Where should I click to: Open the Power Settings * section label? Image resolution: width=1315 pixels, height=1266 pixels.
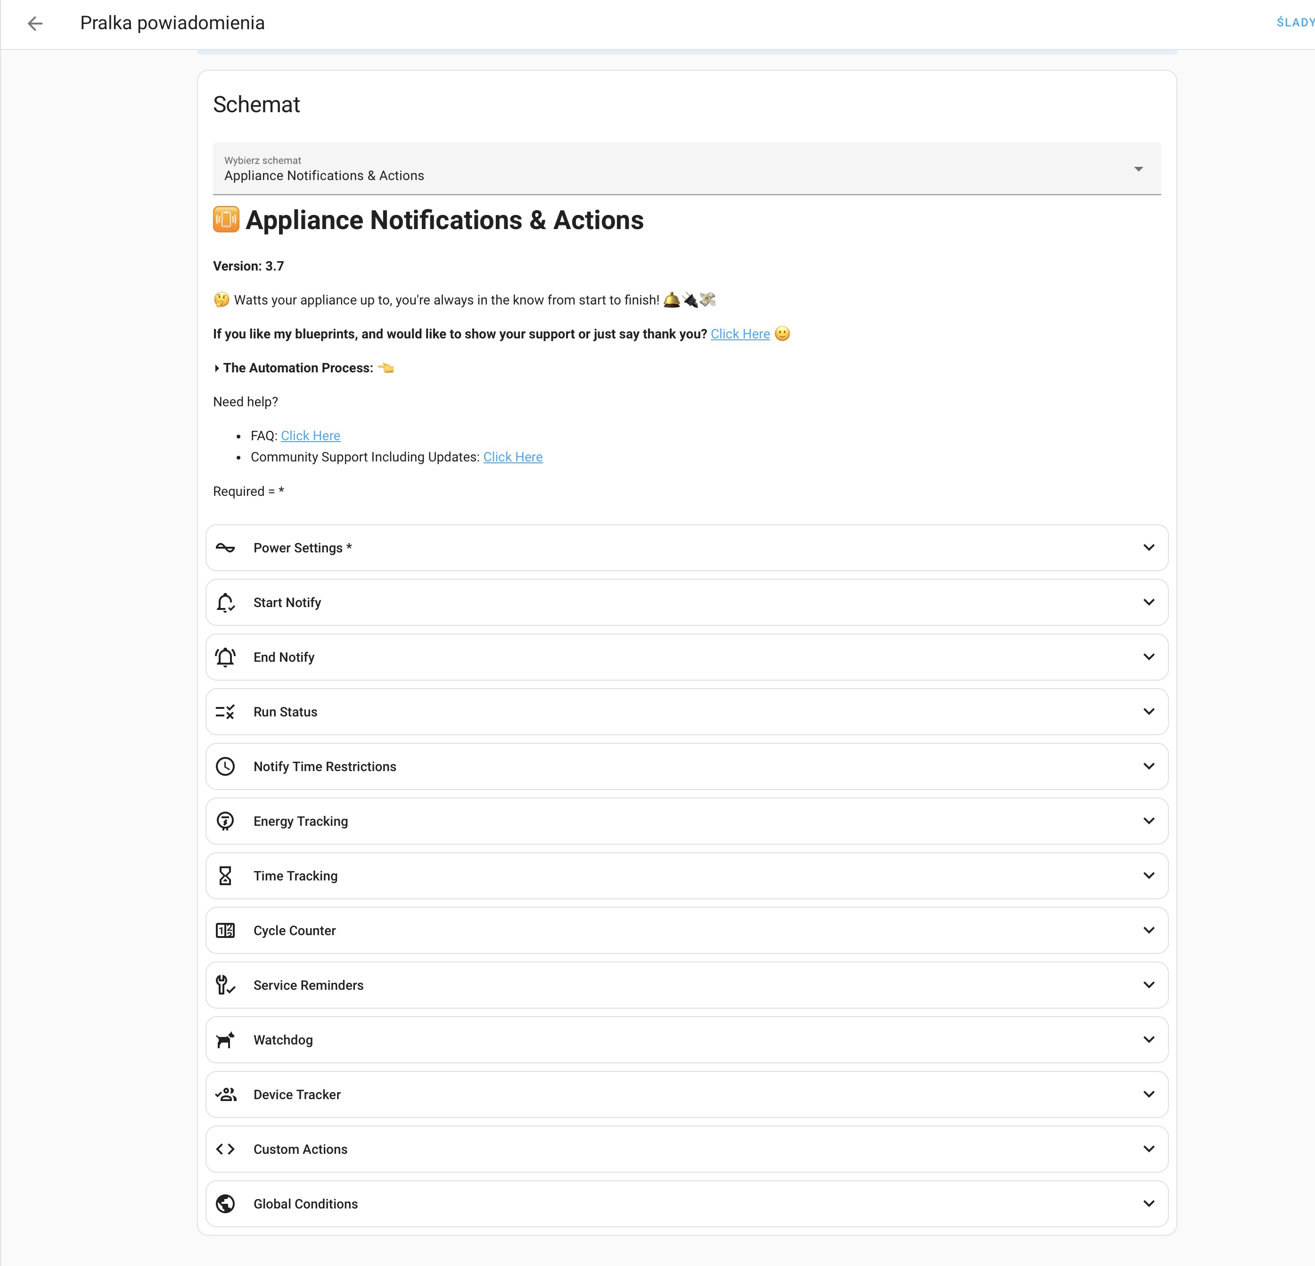click(303, 548)
